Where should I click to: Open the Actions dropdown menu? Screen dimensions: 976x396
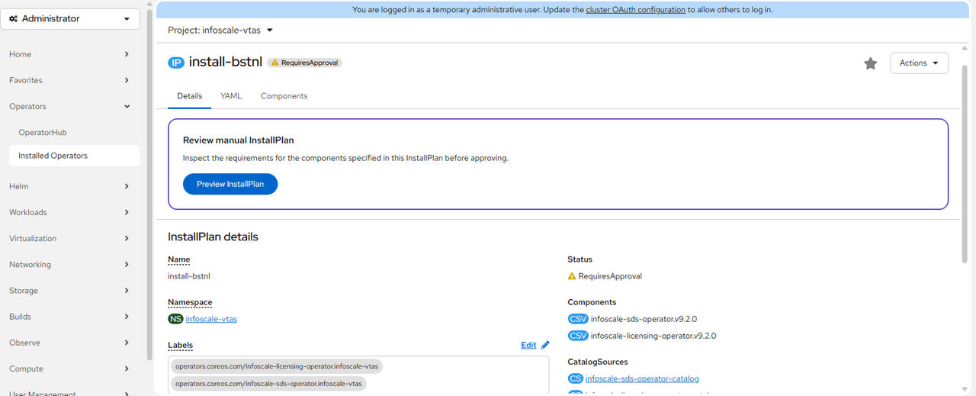(919, 63)
